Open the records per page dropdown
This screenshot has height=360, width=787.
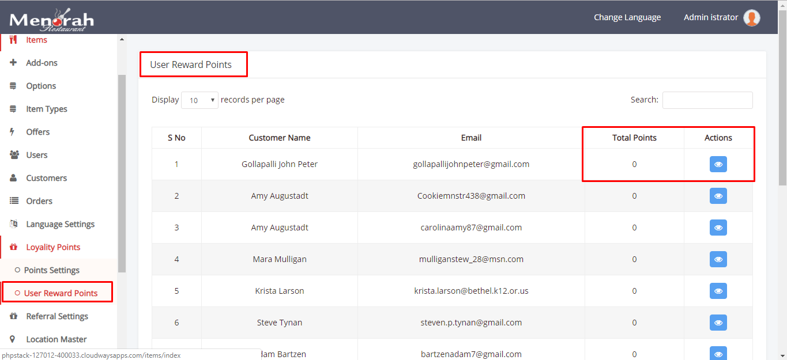(199, 100)
